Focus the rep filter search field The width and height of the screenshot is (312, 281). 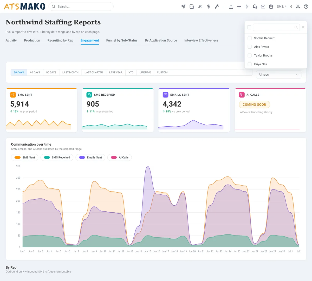276,27
